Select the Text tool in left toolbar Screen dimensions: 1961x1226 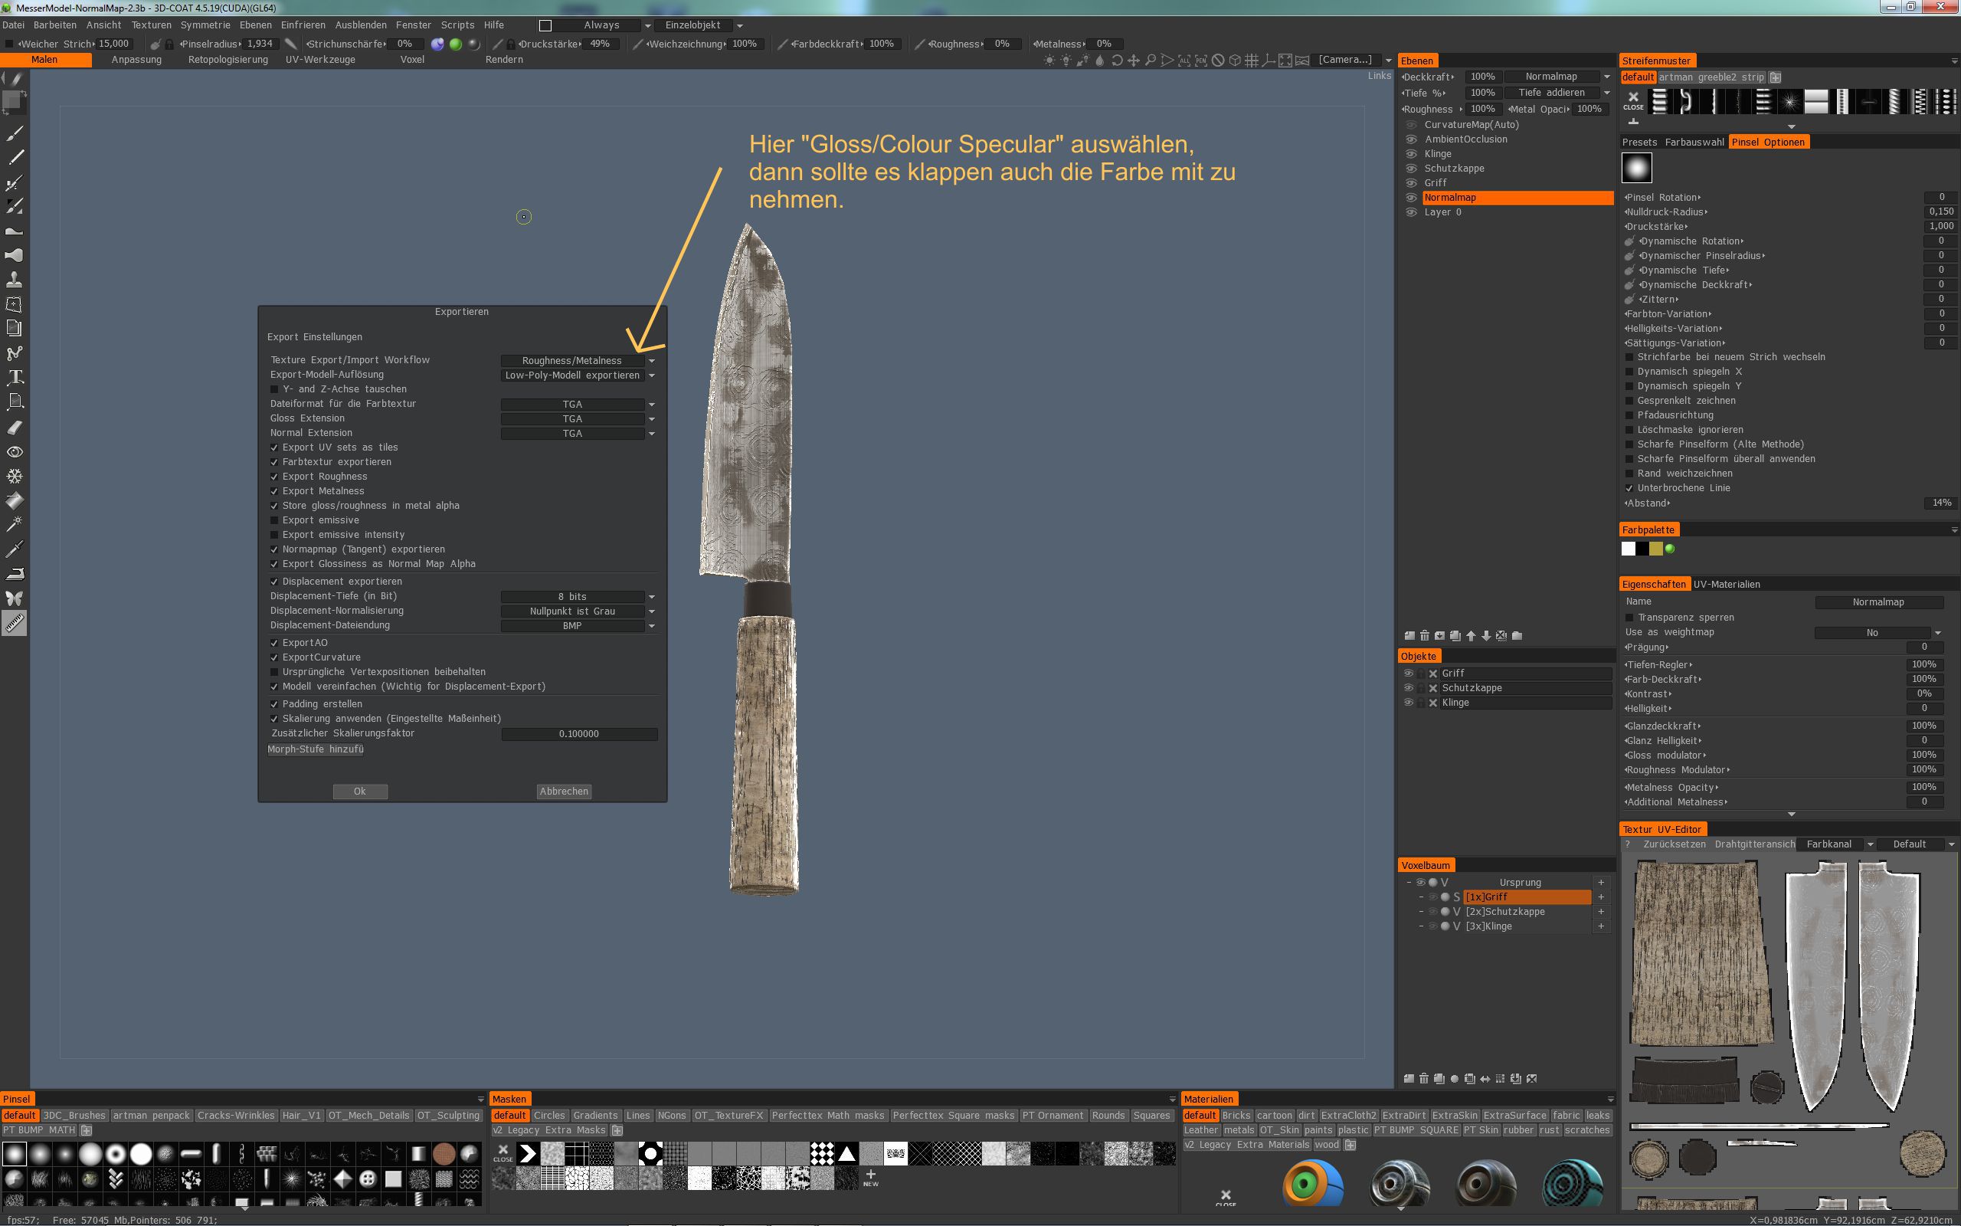coord(15,377)
